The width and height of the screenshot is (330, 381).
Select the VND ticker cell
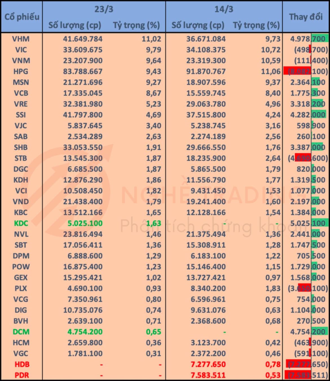21,202
